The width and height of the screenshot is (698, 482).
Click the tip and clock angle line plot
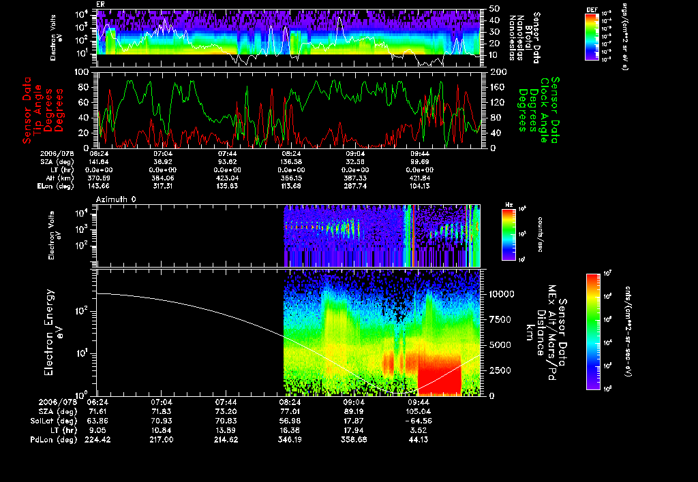click(x=289, y=110)
